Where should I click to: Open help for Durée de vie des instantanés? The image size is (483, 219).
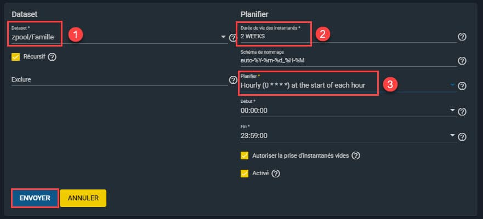[462, 37]
